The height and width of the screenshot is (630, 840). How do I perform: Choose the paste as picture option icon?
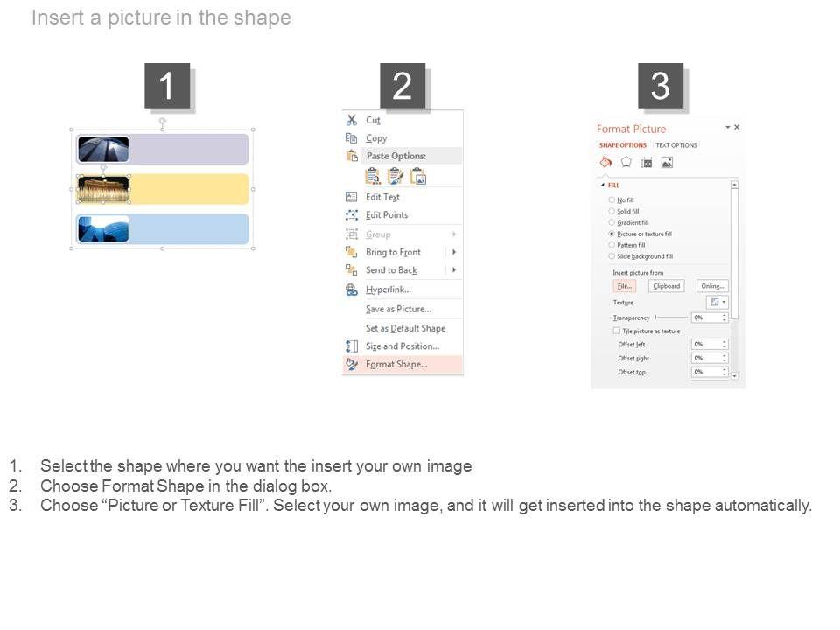click(418, 176)
